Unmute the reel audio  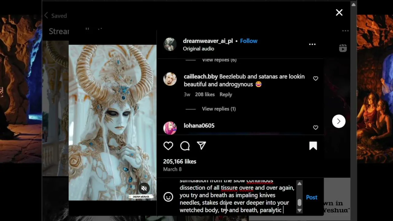coord(144,188)
